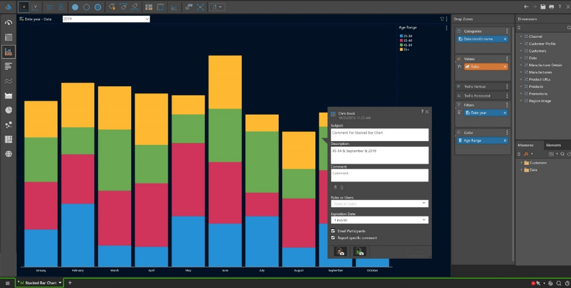This screenshot has width=571, height=288.
Task: Click the filled circle shape icon
Action: coord(75,7)
